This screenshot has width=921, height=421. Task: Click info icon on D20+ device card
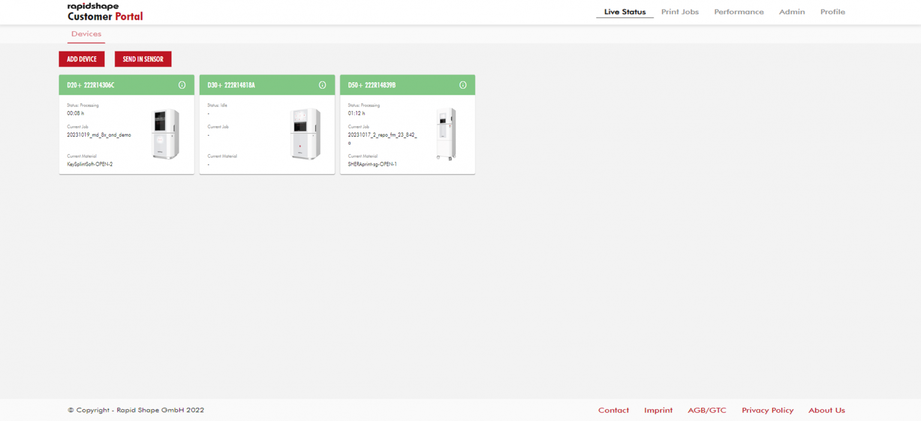tap(182, 85)
